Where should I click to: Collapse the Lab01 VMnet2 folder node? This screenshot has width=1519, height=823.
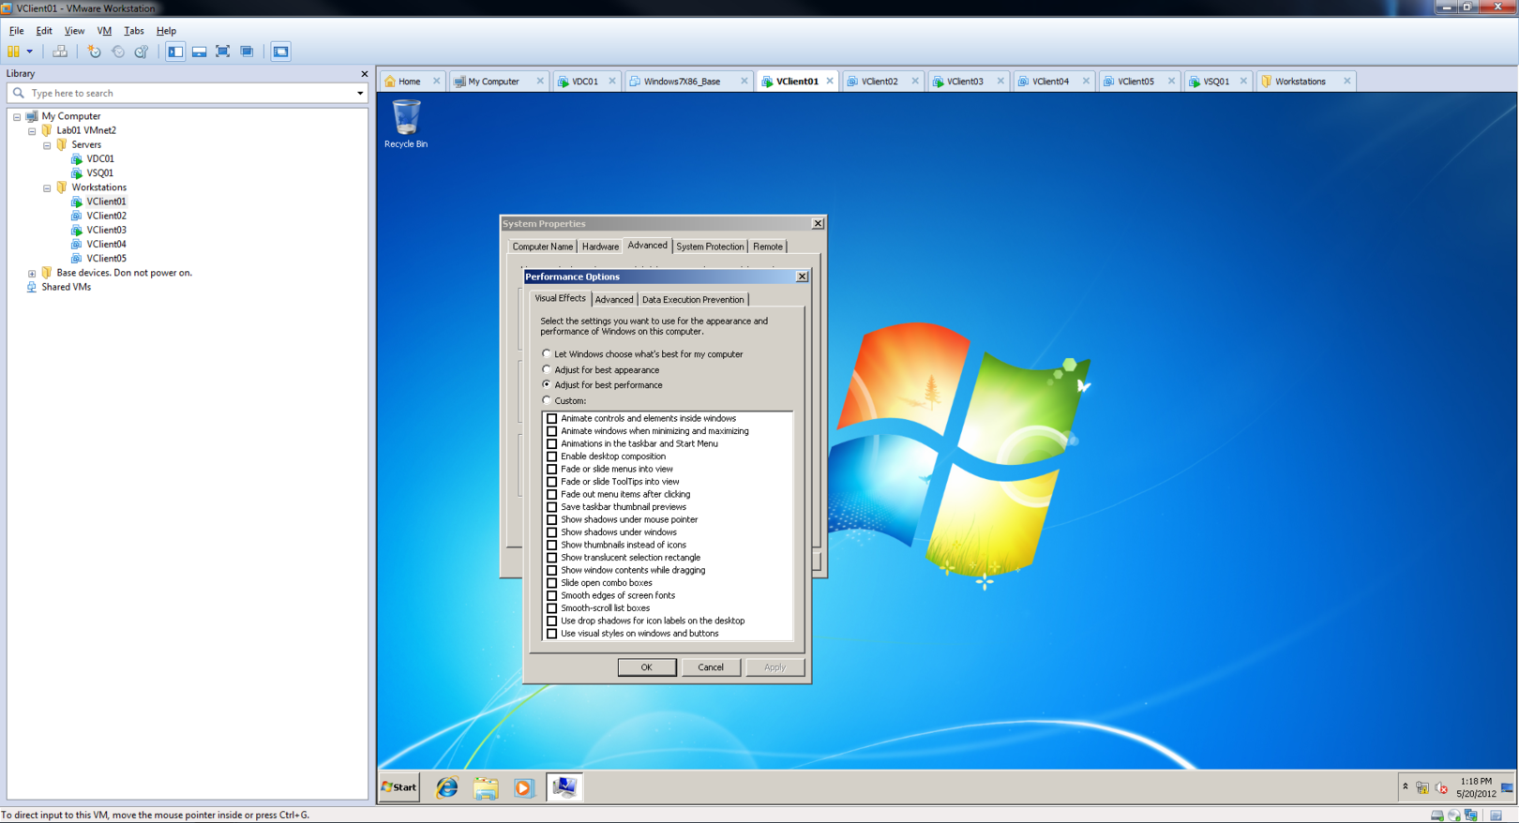pos(32,131)
